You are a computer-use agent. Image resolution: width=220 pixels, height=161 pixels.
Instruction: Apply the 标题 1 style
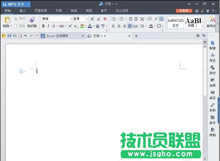(193, 23)
